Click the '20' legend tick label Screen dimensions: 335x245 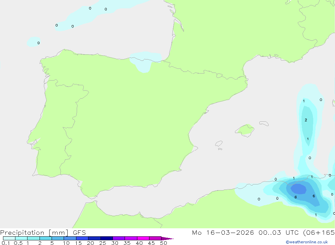(90, 243)
